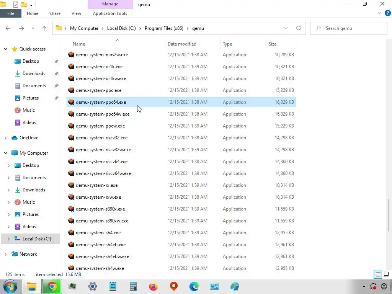
Task: Collapse the My Computer tree node
Action: point(5,153)
